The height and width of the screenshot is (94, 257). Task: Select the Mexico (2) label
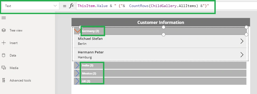click(89, 73)
